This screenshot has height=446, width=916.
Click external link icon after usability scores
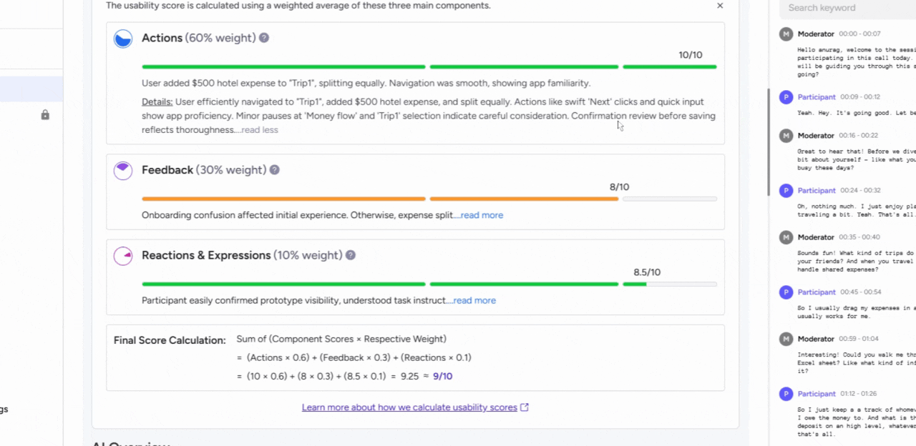click(x=525, y=407)
